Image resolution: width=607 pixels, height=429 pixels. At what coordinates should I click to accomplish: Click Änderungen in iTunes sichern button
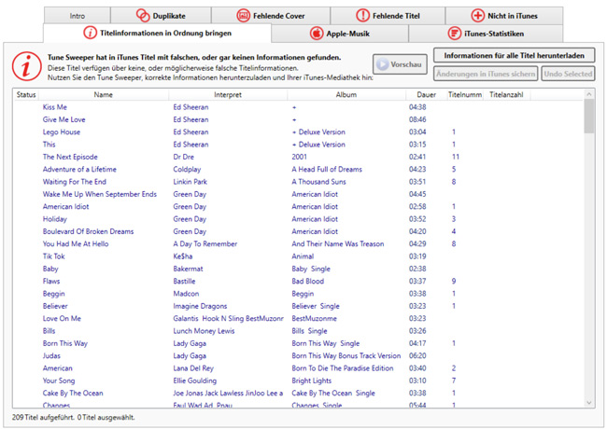[486, 74]
